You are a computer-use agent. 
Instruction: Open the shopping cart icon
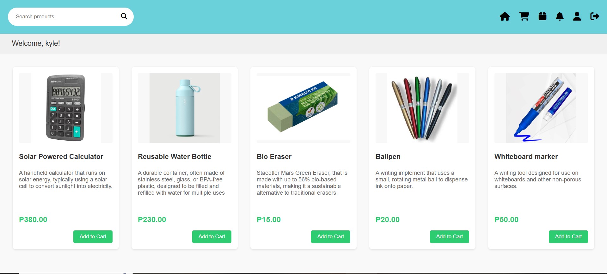[x=524, y=16]
